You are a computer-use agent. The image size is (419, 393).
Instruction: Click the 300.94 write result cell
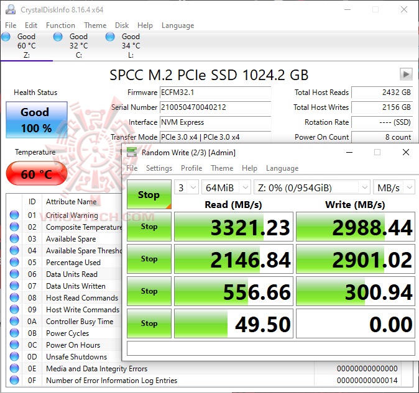(356, 291)
